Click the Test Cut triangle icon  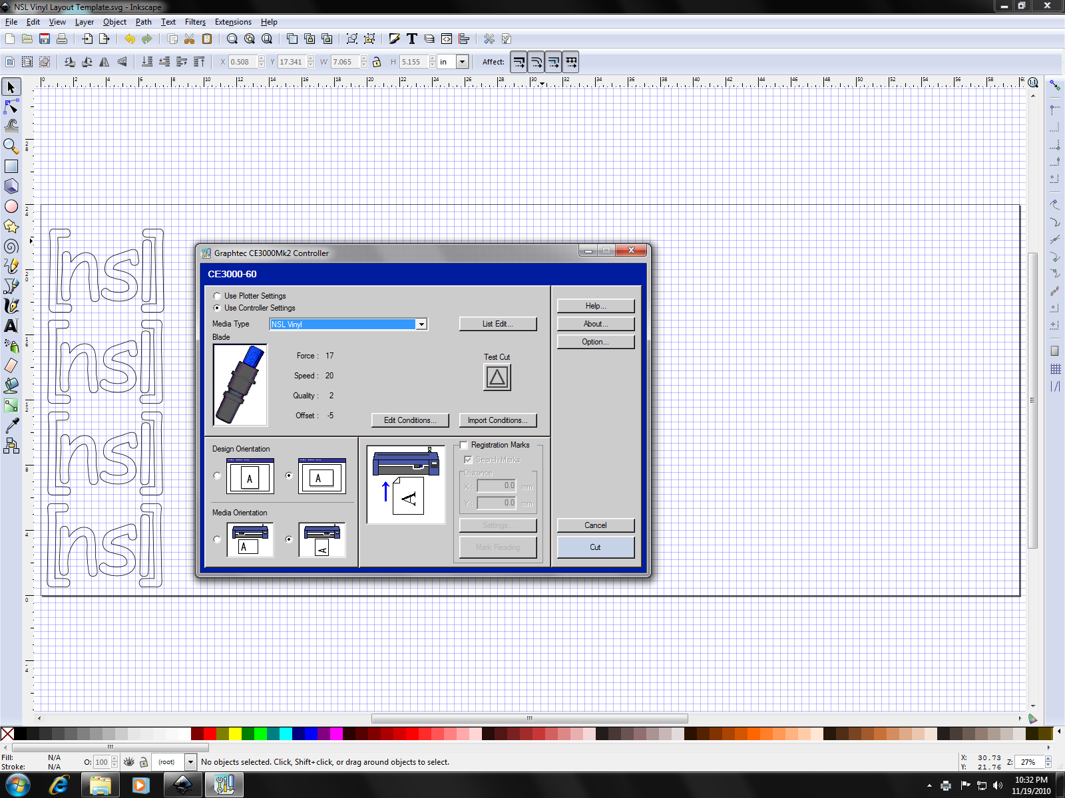pos(497,378)
